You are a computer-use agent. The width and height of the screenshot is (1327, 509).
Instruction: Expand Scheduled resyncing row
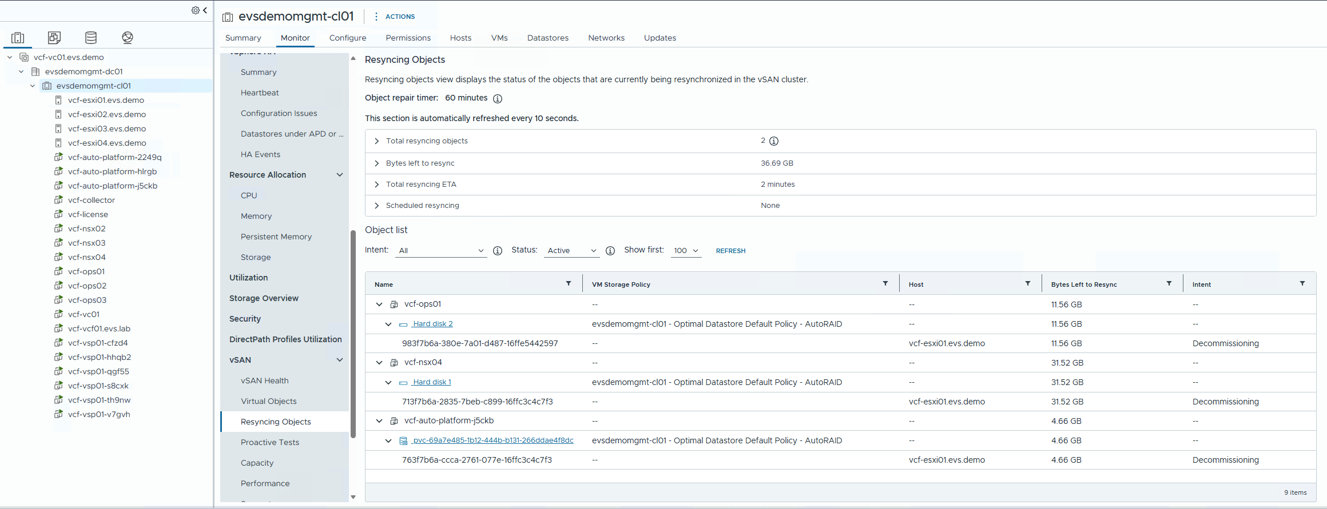pyautogui.click(x=376, y=206)
